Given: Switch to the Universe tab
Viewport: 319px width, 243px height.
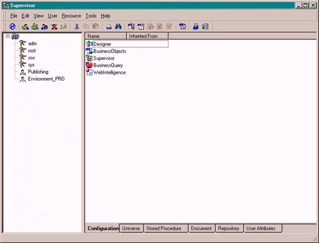Looking at the screenshot, I should 131,228.
